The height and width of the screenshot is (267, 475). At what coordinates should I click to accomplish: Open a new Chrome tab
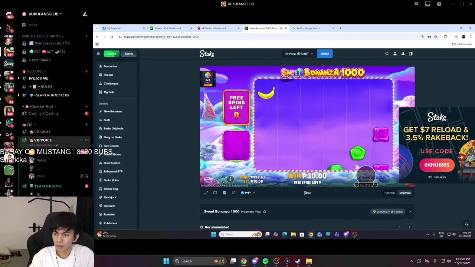tap(341, 28)
